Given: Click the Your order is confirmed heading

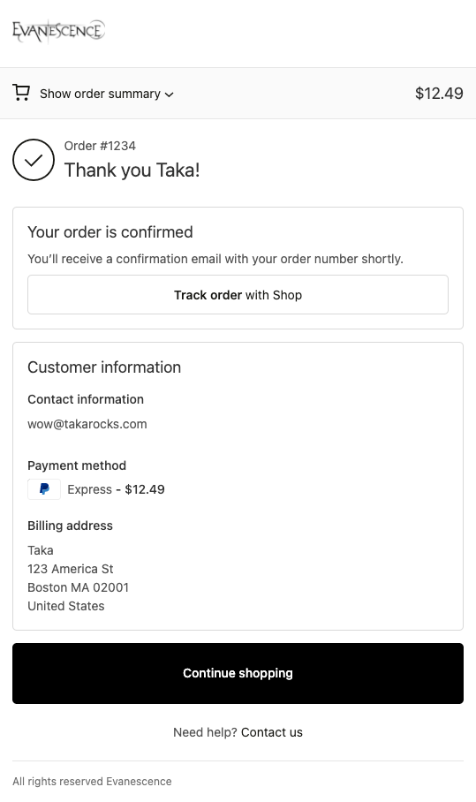Looking at the screenshot, I should pos(110,232).
